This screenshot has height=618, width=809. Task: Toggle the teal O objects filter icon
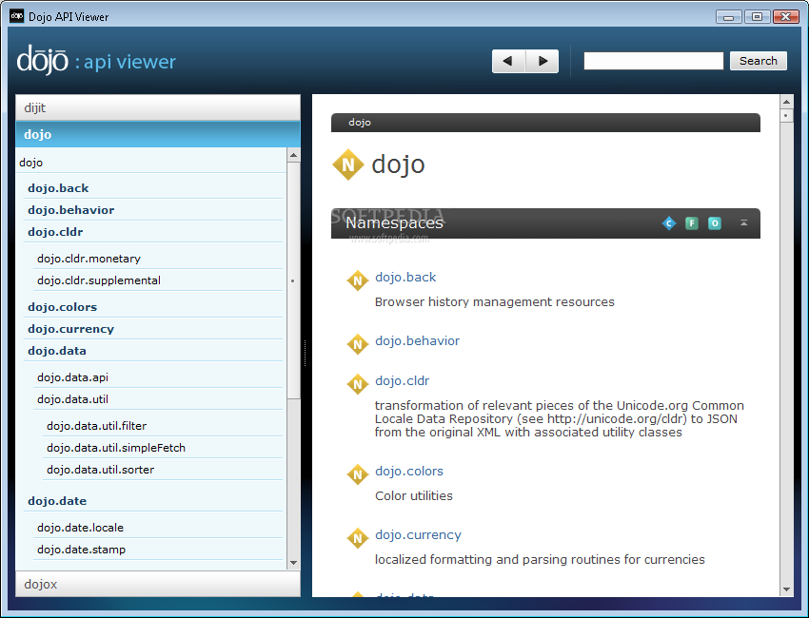715,223
